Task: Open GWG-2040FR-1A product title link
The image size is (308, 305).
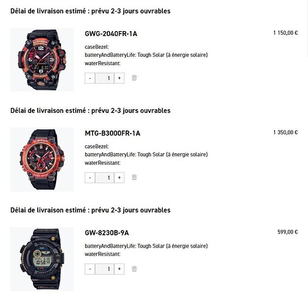Action: (111, 34)
